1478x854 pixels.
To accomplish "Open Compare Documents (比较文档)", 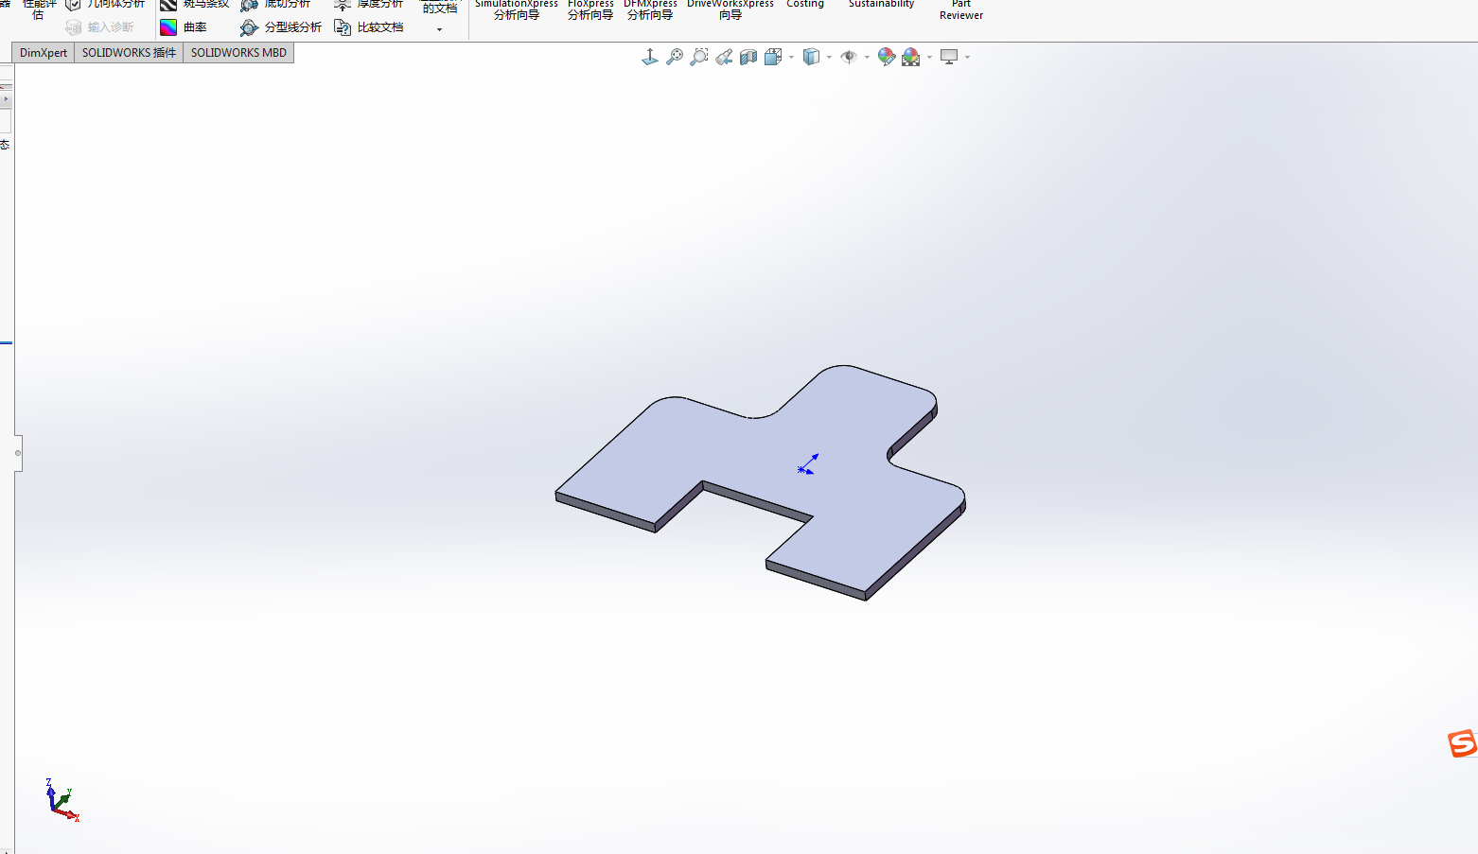I will tap(369, 27).
